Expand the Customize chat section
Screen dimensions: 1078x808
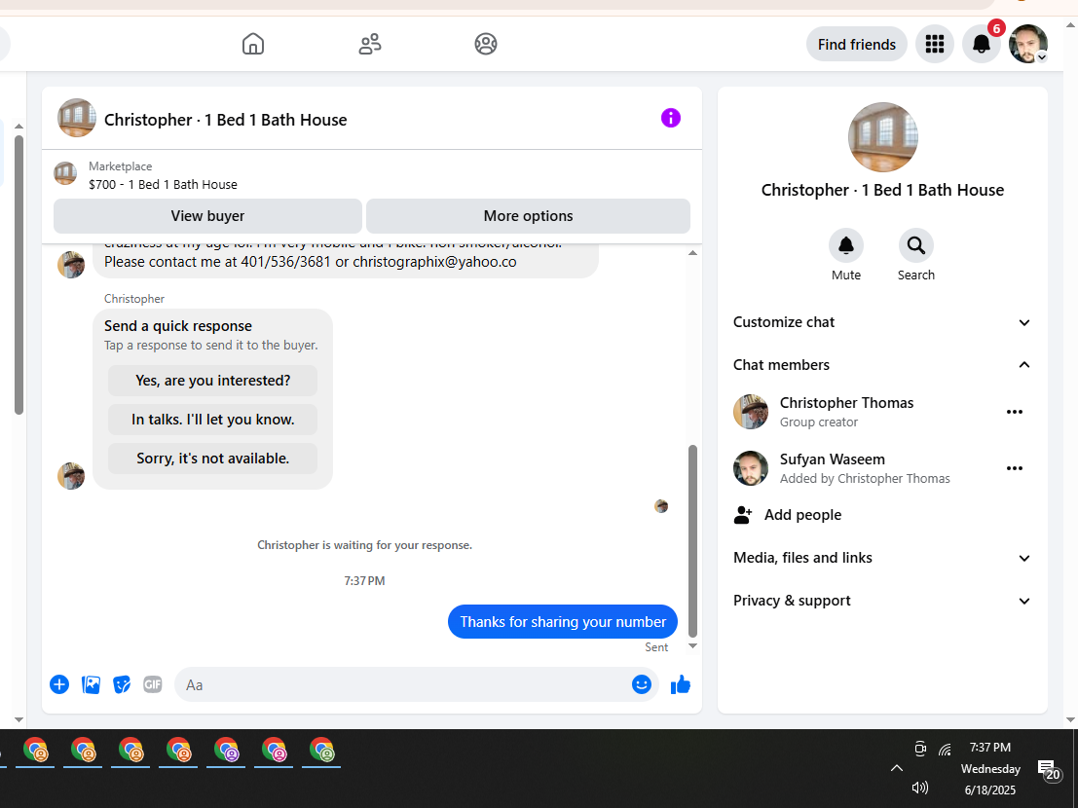click(882, 322)
